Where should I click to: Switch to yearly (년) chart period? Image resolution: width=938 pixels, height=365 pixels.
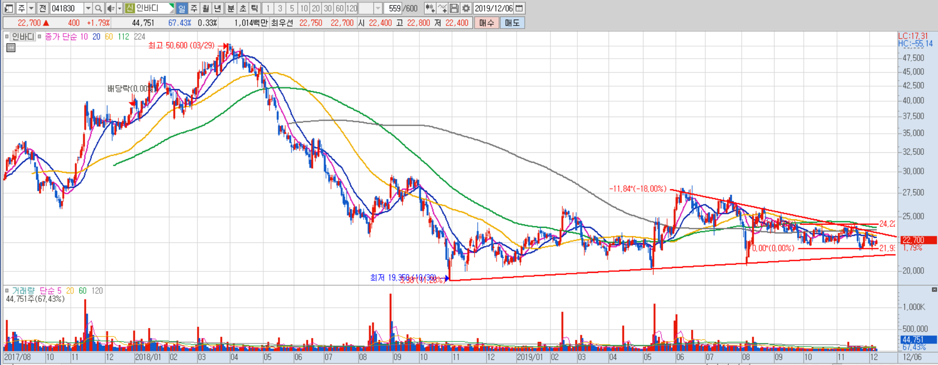tap(218, 8)
